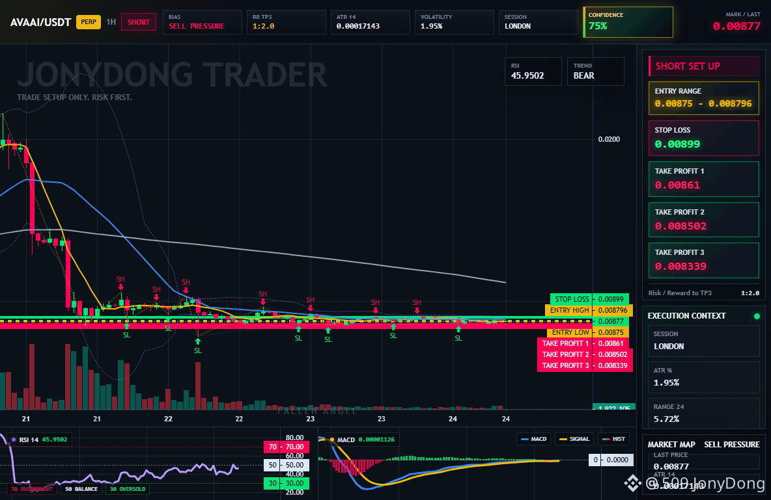
Task: Click the yellow PERP badge
Action: tap(89, 22)
